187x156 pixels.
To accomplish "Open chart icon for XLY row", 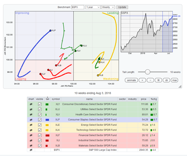I will 31,104.
